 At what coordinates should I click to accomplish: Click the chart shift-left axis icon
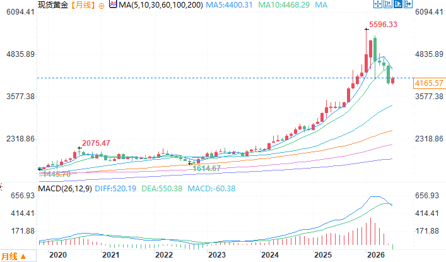click(388, 4)
